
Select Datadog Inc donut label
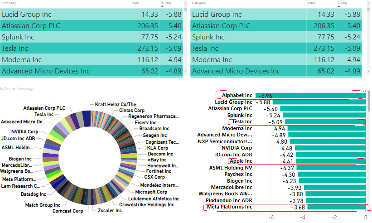(x=33, y=194)
